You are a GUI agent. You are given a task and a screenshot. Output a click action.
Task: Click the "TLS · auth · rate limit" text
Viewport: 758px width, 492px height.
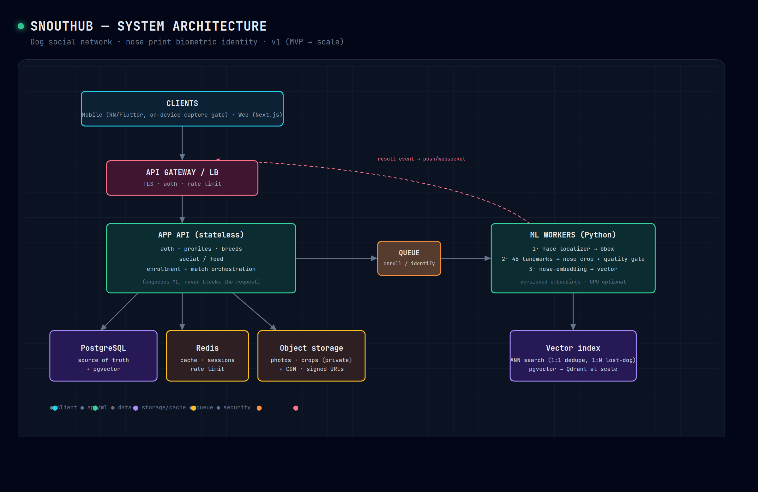pos(182,184)
